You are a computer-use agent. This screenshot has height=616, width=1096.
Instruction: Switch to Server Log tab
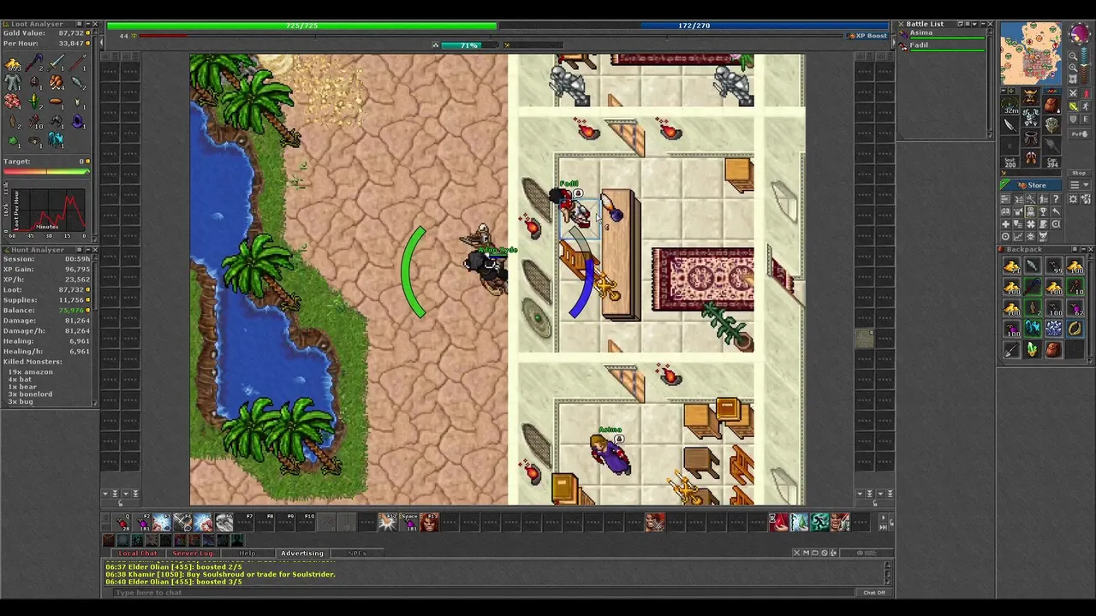(193, 554)
